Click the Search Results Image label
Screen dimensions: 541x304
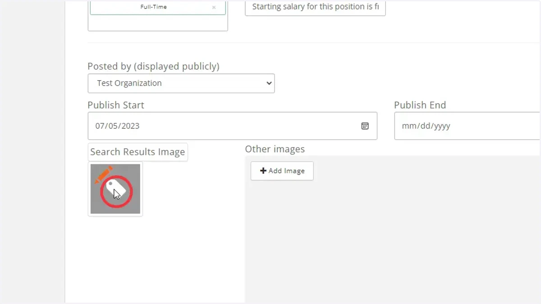pos(138,152)
